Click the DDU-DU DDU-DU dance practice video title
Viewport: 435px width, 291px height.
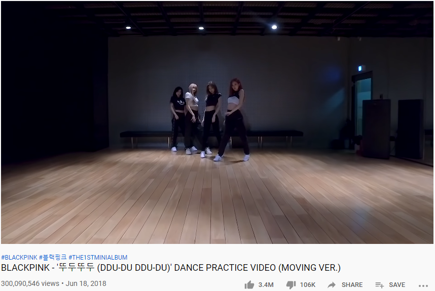[171, 268]
